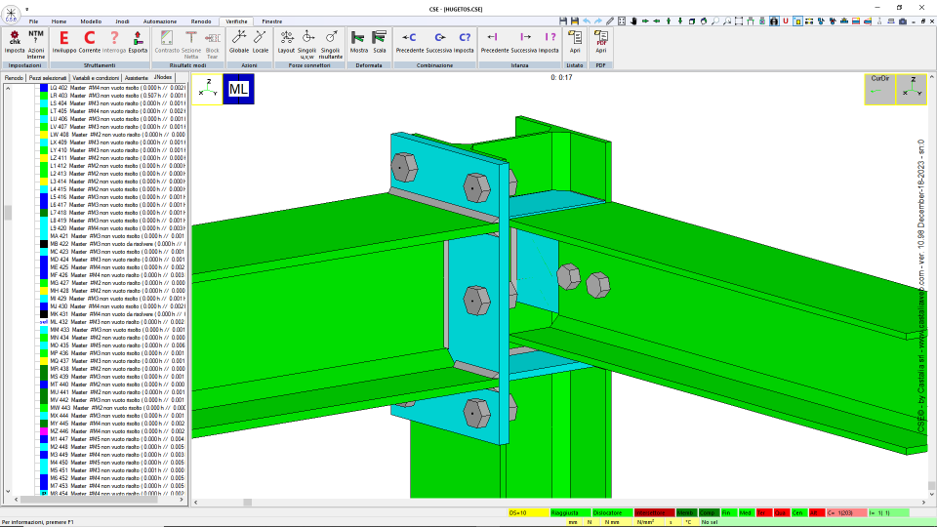Click the Mostra deformed shape icon

(358, 42)
